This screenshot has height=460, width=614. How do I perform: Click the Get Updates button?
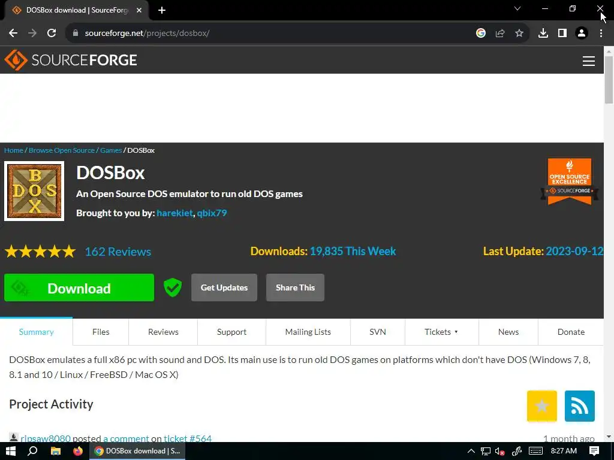(x=224, y=287)
